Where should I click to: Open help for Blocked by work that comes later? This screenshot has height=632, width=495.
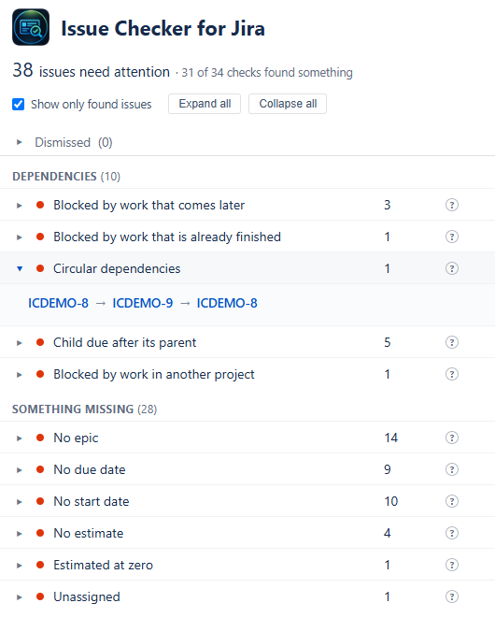451,205
